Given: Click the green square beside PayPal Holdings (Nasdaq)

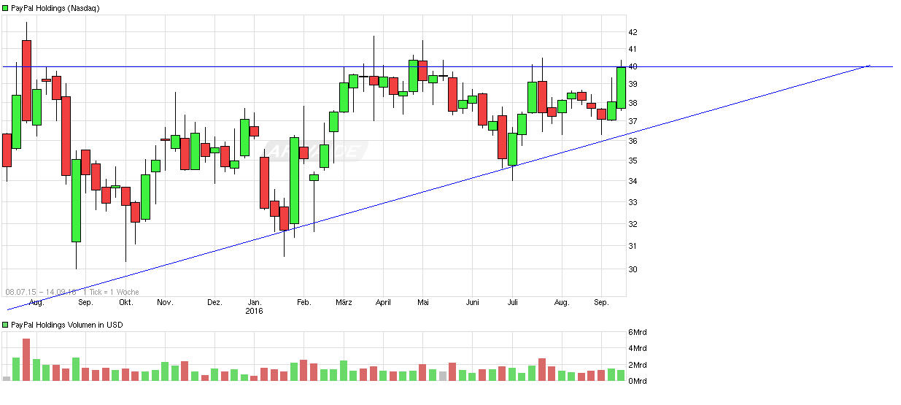Looking at the screenshot, I should [7, 8].
